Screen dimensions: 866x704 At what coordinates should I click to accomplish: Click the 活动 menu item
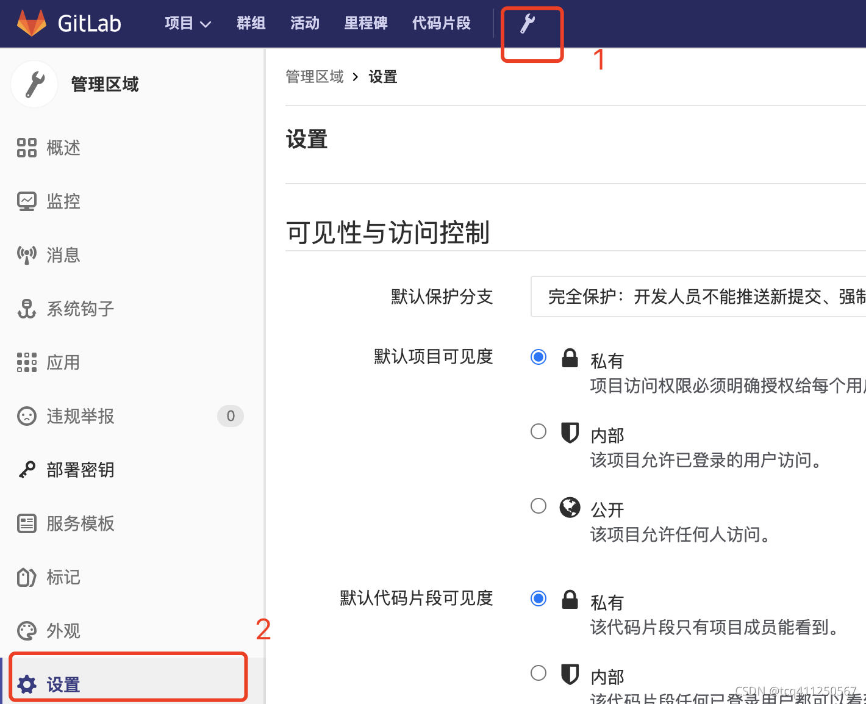click(x=304, y=23)
